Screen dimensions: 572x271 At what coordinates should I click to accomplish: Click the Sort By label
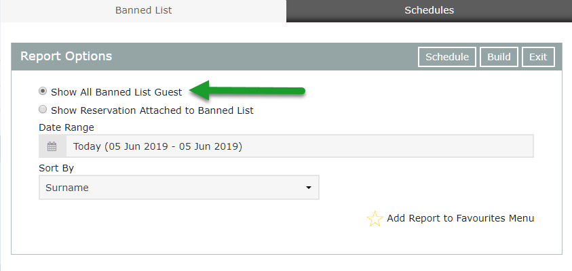click(x=56, y=168)
